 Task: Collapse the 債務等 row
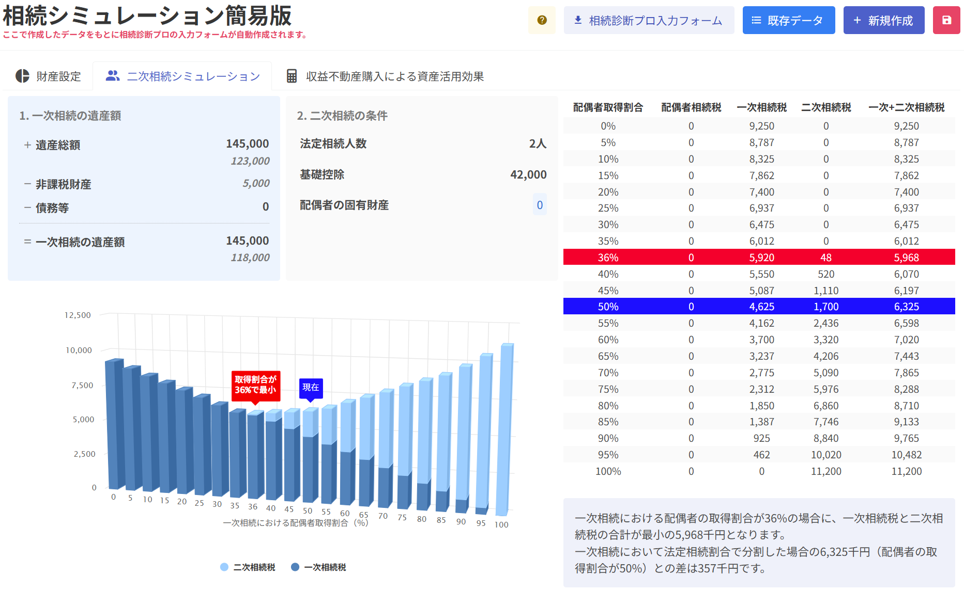pos(27,208)
